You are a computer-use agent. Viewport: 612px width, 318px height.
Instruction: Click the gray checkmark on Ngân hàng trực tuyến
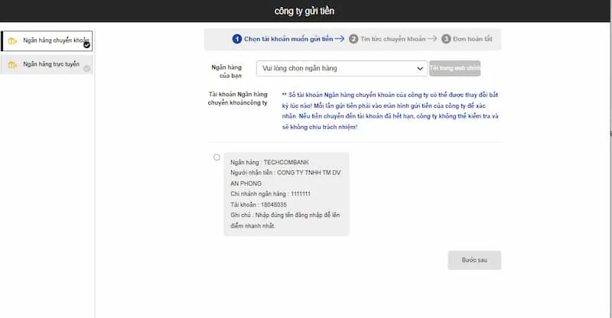[x=86, y=69]
